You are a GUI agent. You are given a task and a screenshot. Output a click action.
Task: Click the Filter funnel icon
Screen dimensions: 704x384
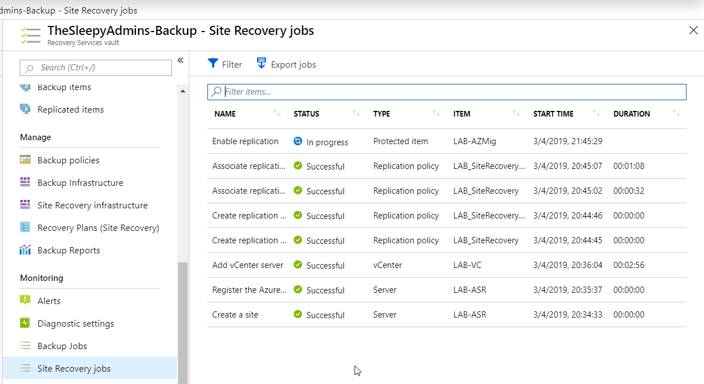212,64
